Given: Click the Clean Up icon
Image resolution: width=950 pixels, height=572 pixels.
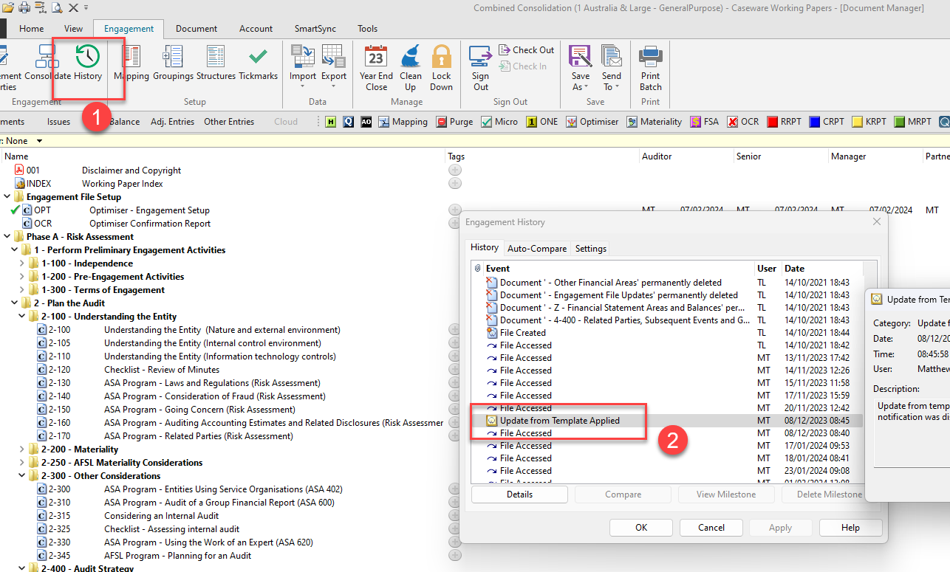Looking at the screenshot, I should pos(410,66).
